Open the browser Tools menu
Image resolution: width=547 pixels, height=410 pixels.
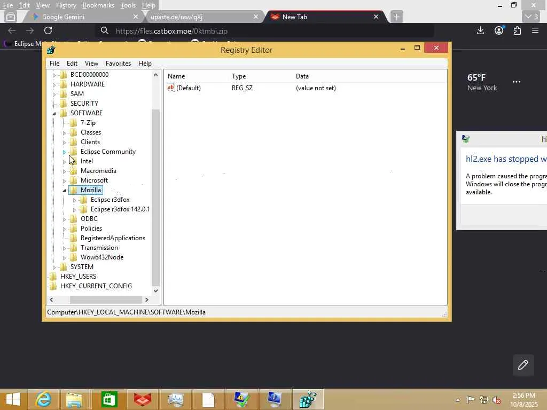128,5
